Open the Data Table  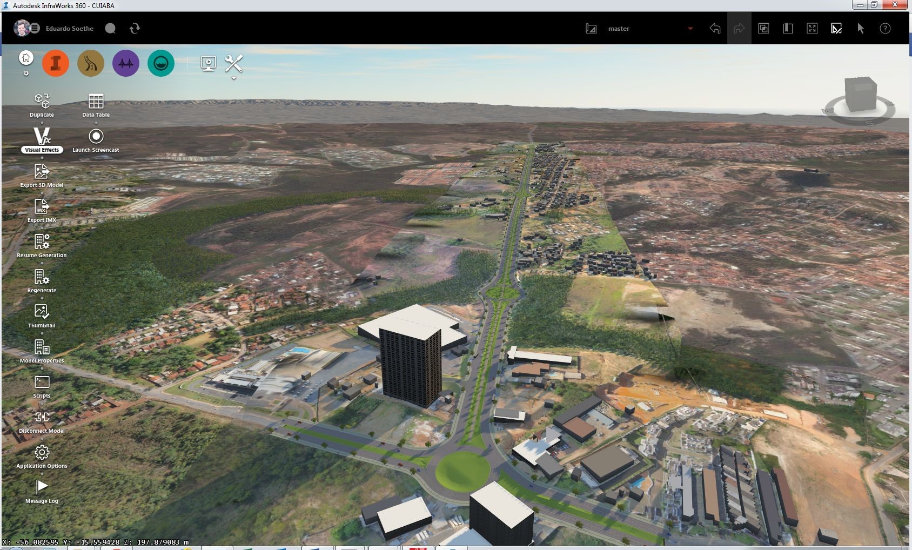pyautogui.click(x=96, y=102)
